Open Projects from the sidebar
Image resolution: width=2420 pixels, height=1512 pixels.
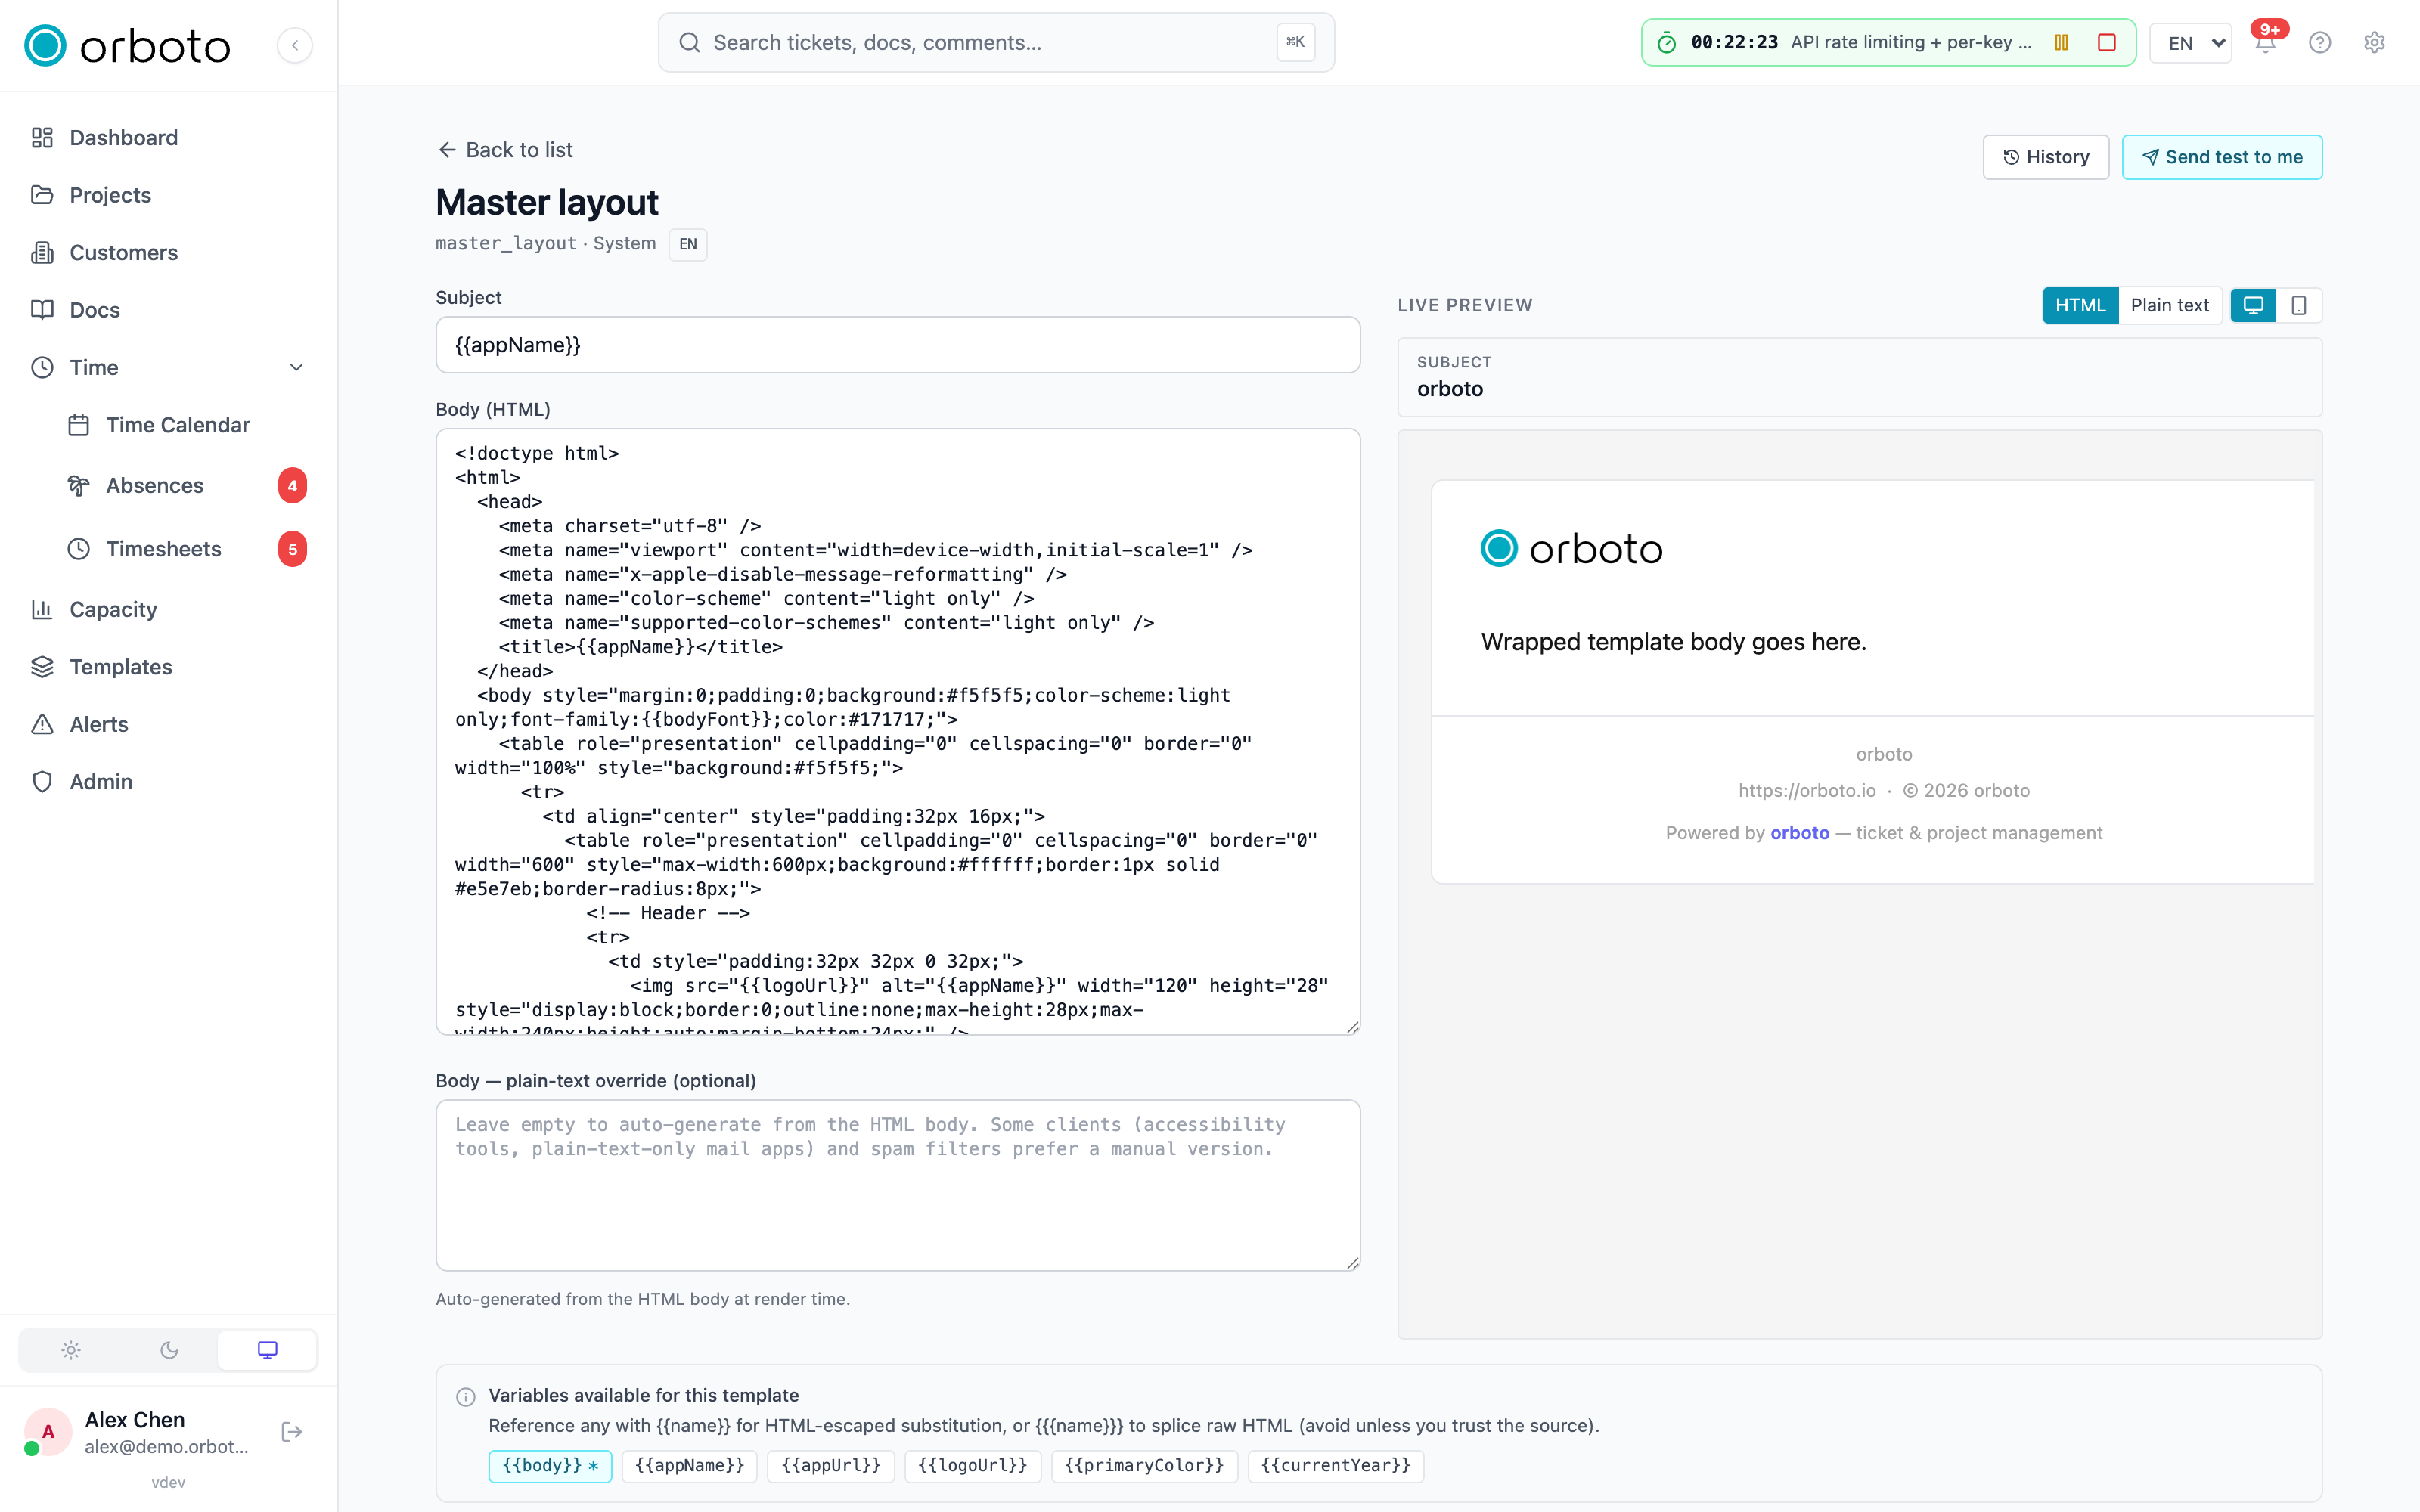point(110,195)
